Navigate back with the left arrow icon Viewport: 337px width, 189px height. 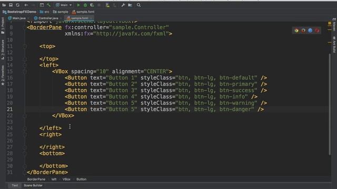coord(26,5)
